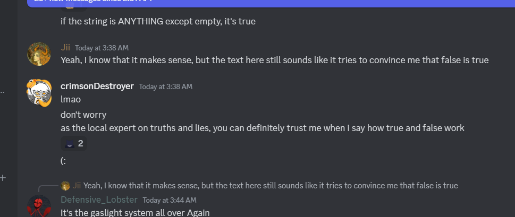Click the gaslight system message
515x217 pixels.
tap(135, 213)
